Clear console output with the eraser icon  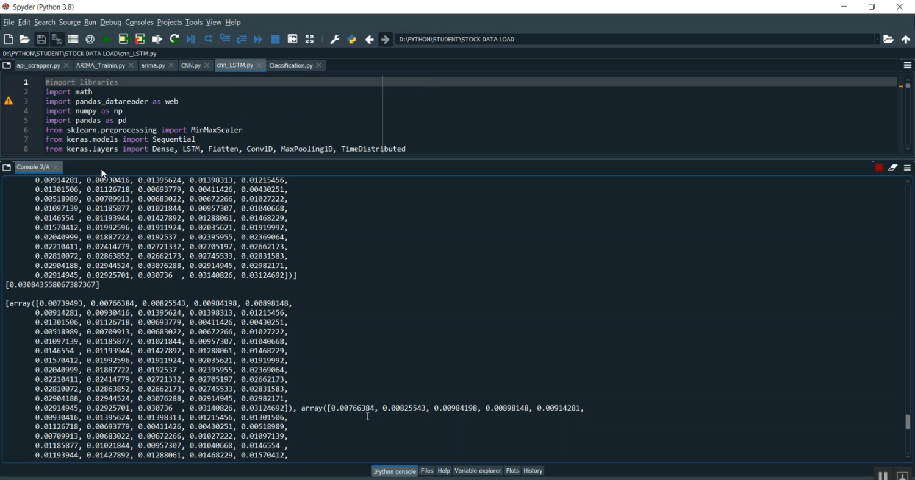[x=893, y=168]
